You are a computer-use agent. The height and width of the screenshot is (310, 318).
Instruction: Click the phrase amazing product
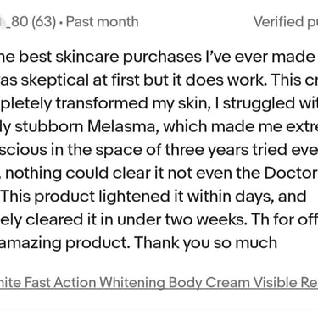(x=64, y=243)
